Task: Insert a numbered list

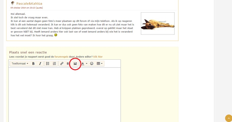Action: (x=54, y=63)
